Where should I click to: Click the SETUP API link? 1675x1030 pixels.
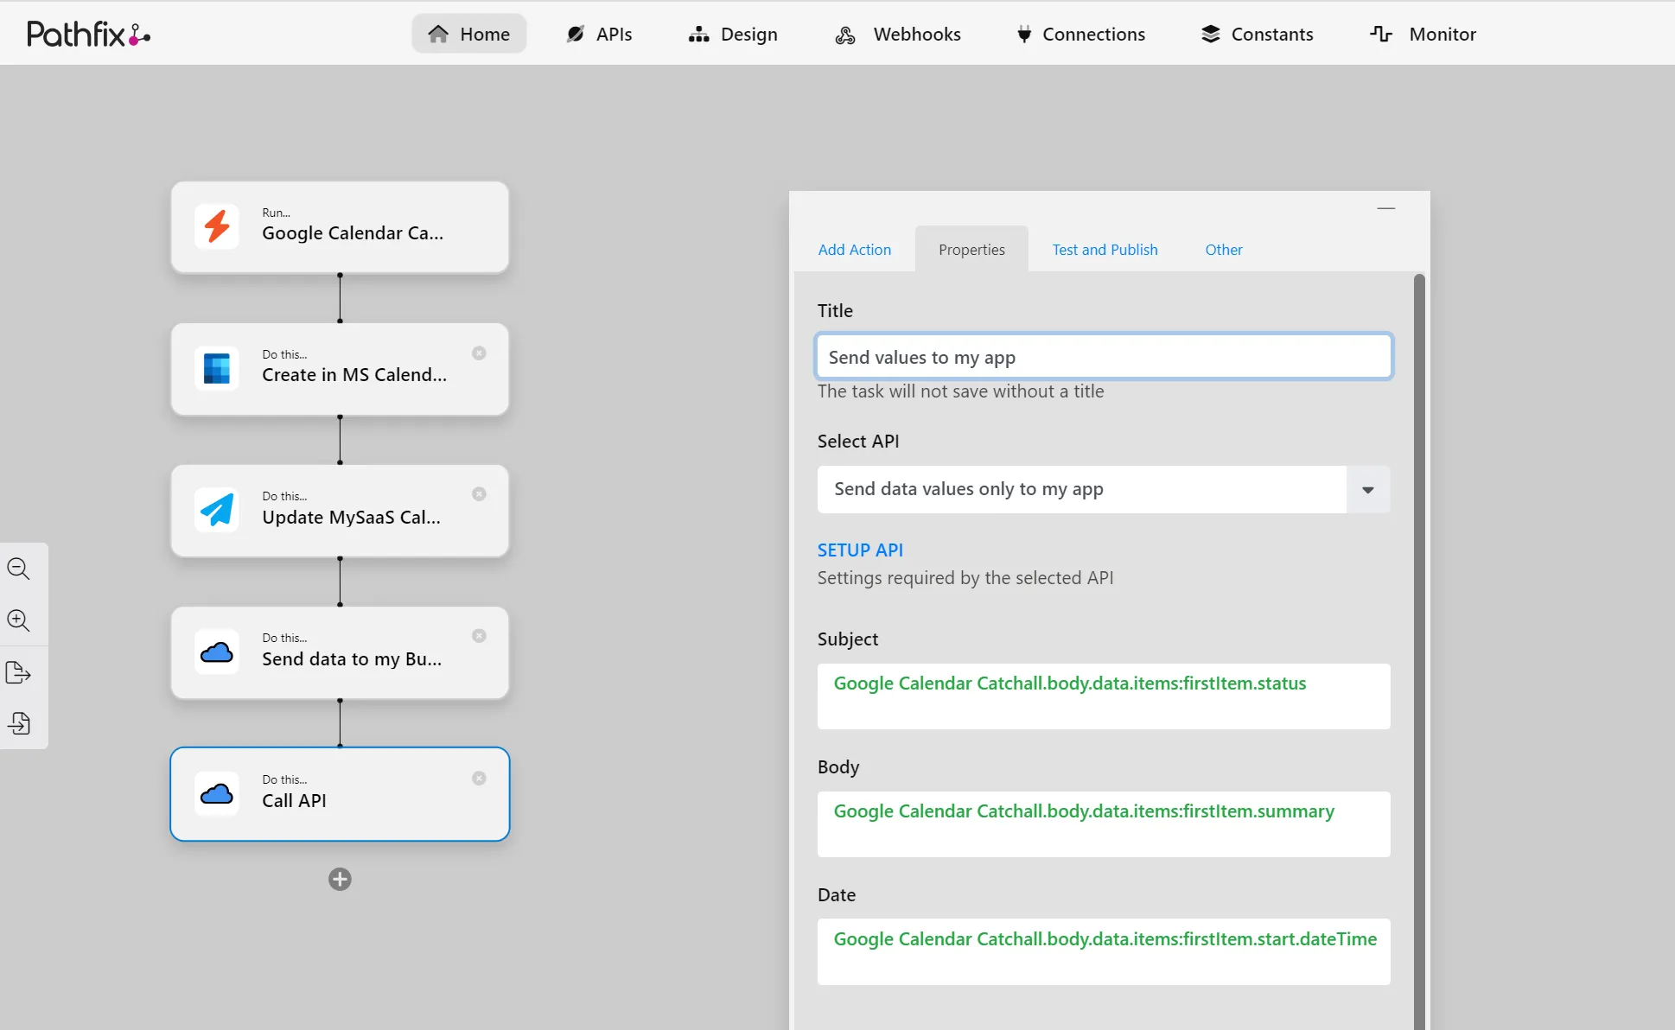point(860,550)
